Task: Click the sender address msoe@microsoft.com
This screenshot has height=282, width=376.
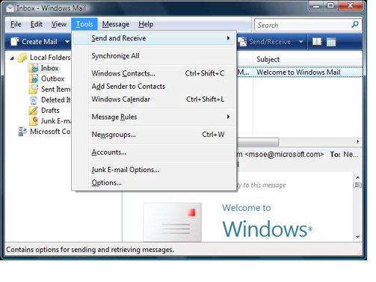Action: click(284, 154)
